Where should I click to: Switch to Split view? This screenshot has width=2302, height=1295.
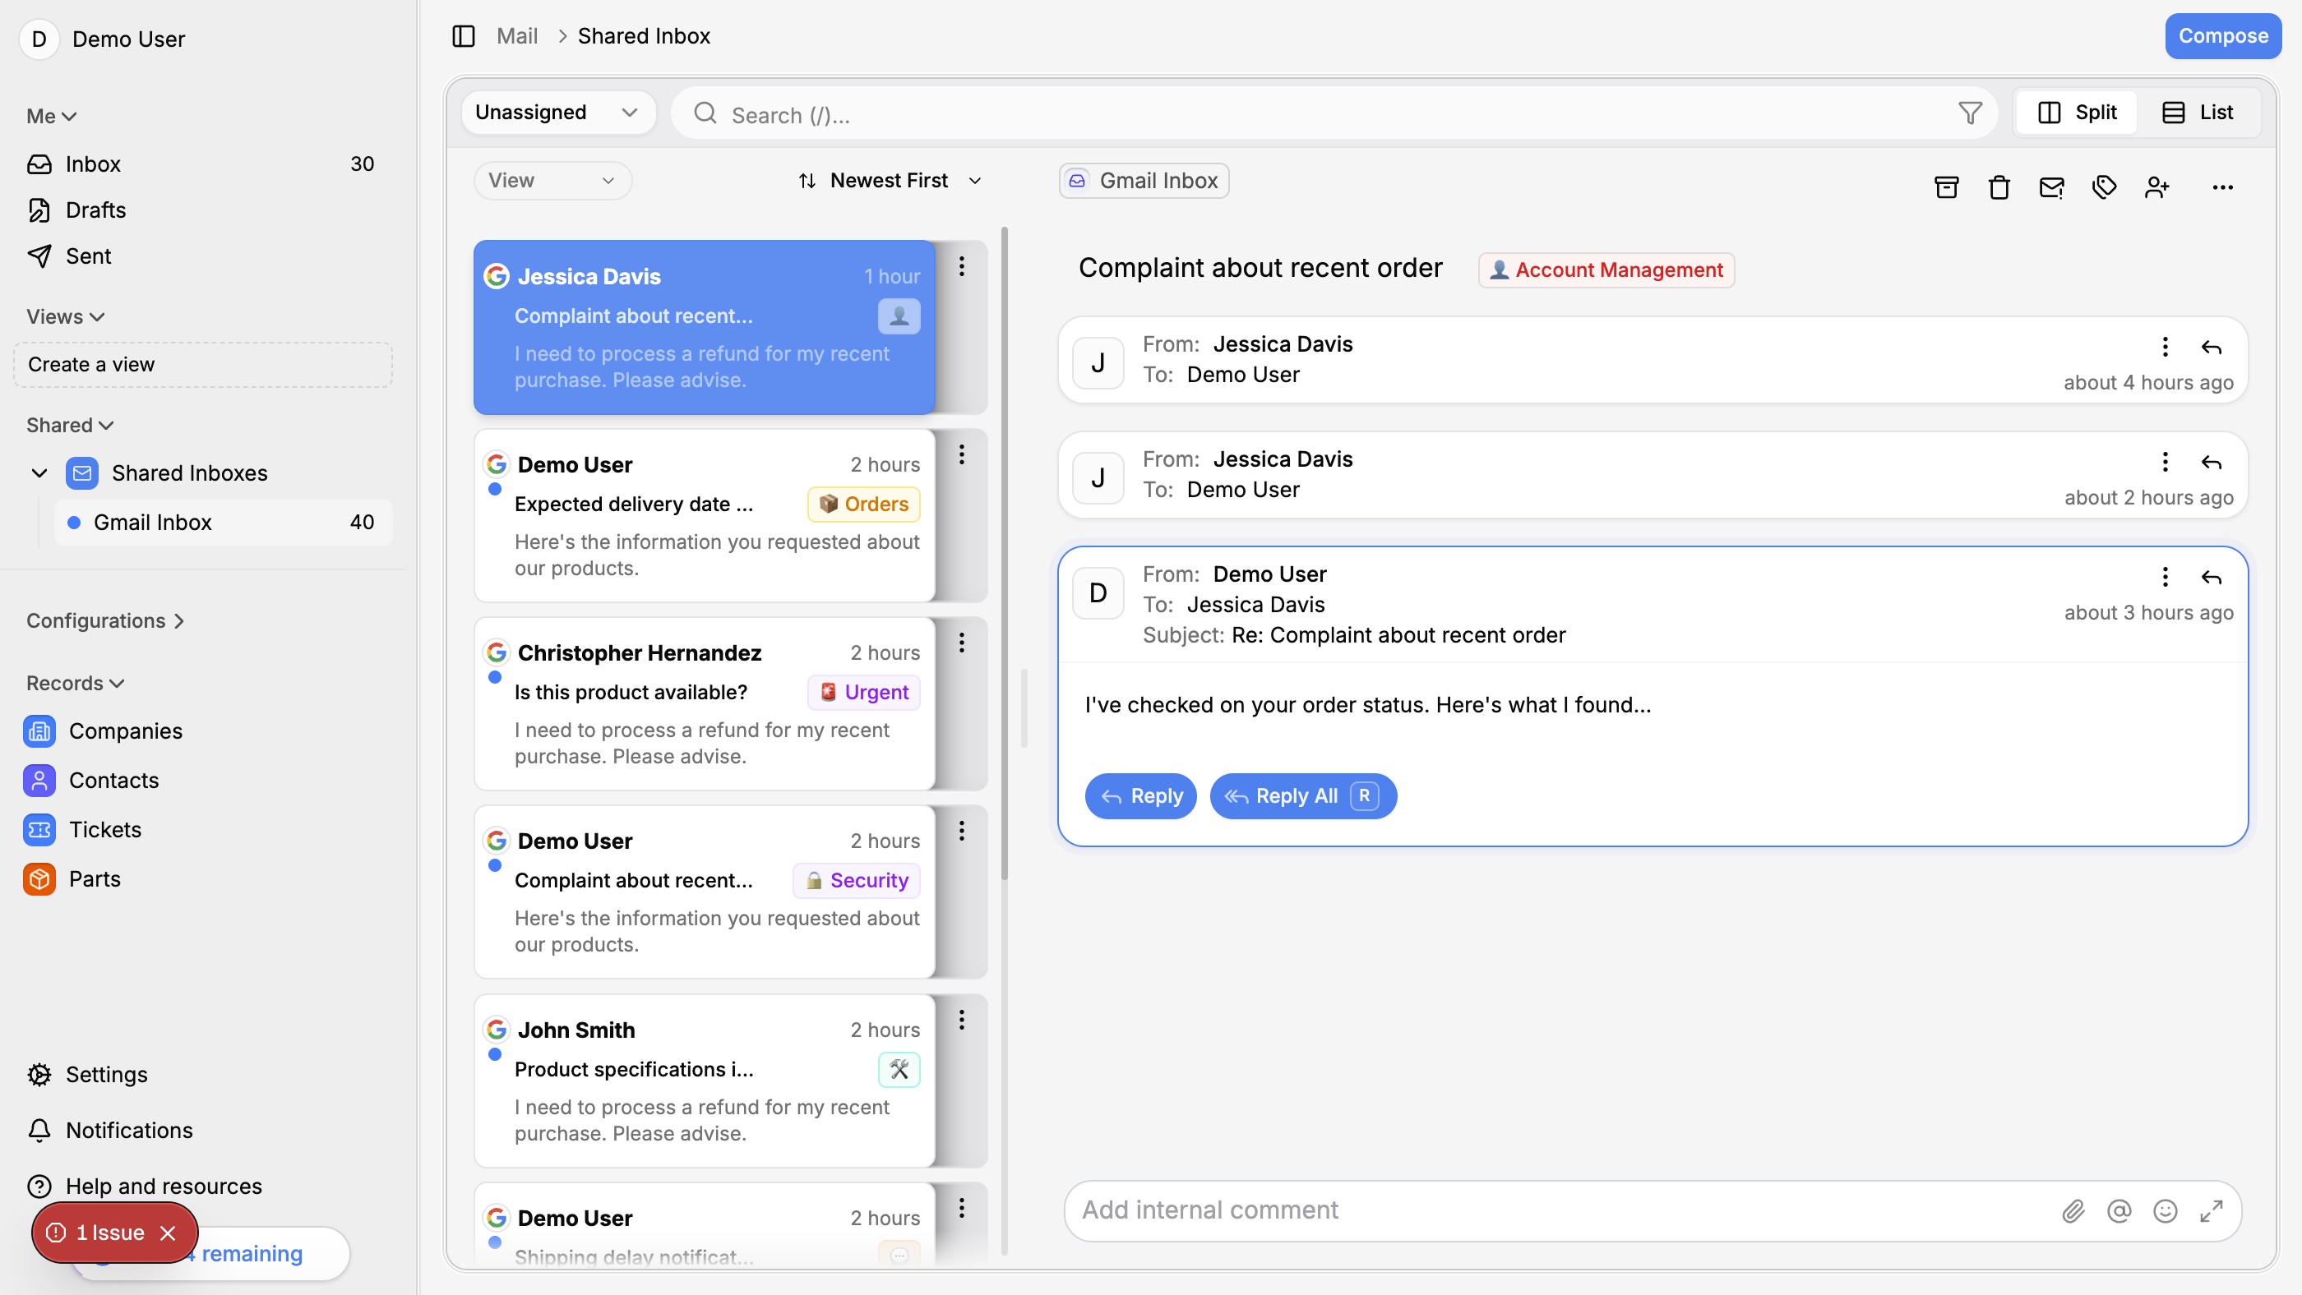(x=2076, y=113)
